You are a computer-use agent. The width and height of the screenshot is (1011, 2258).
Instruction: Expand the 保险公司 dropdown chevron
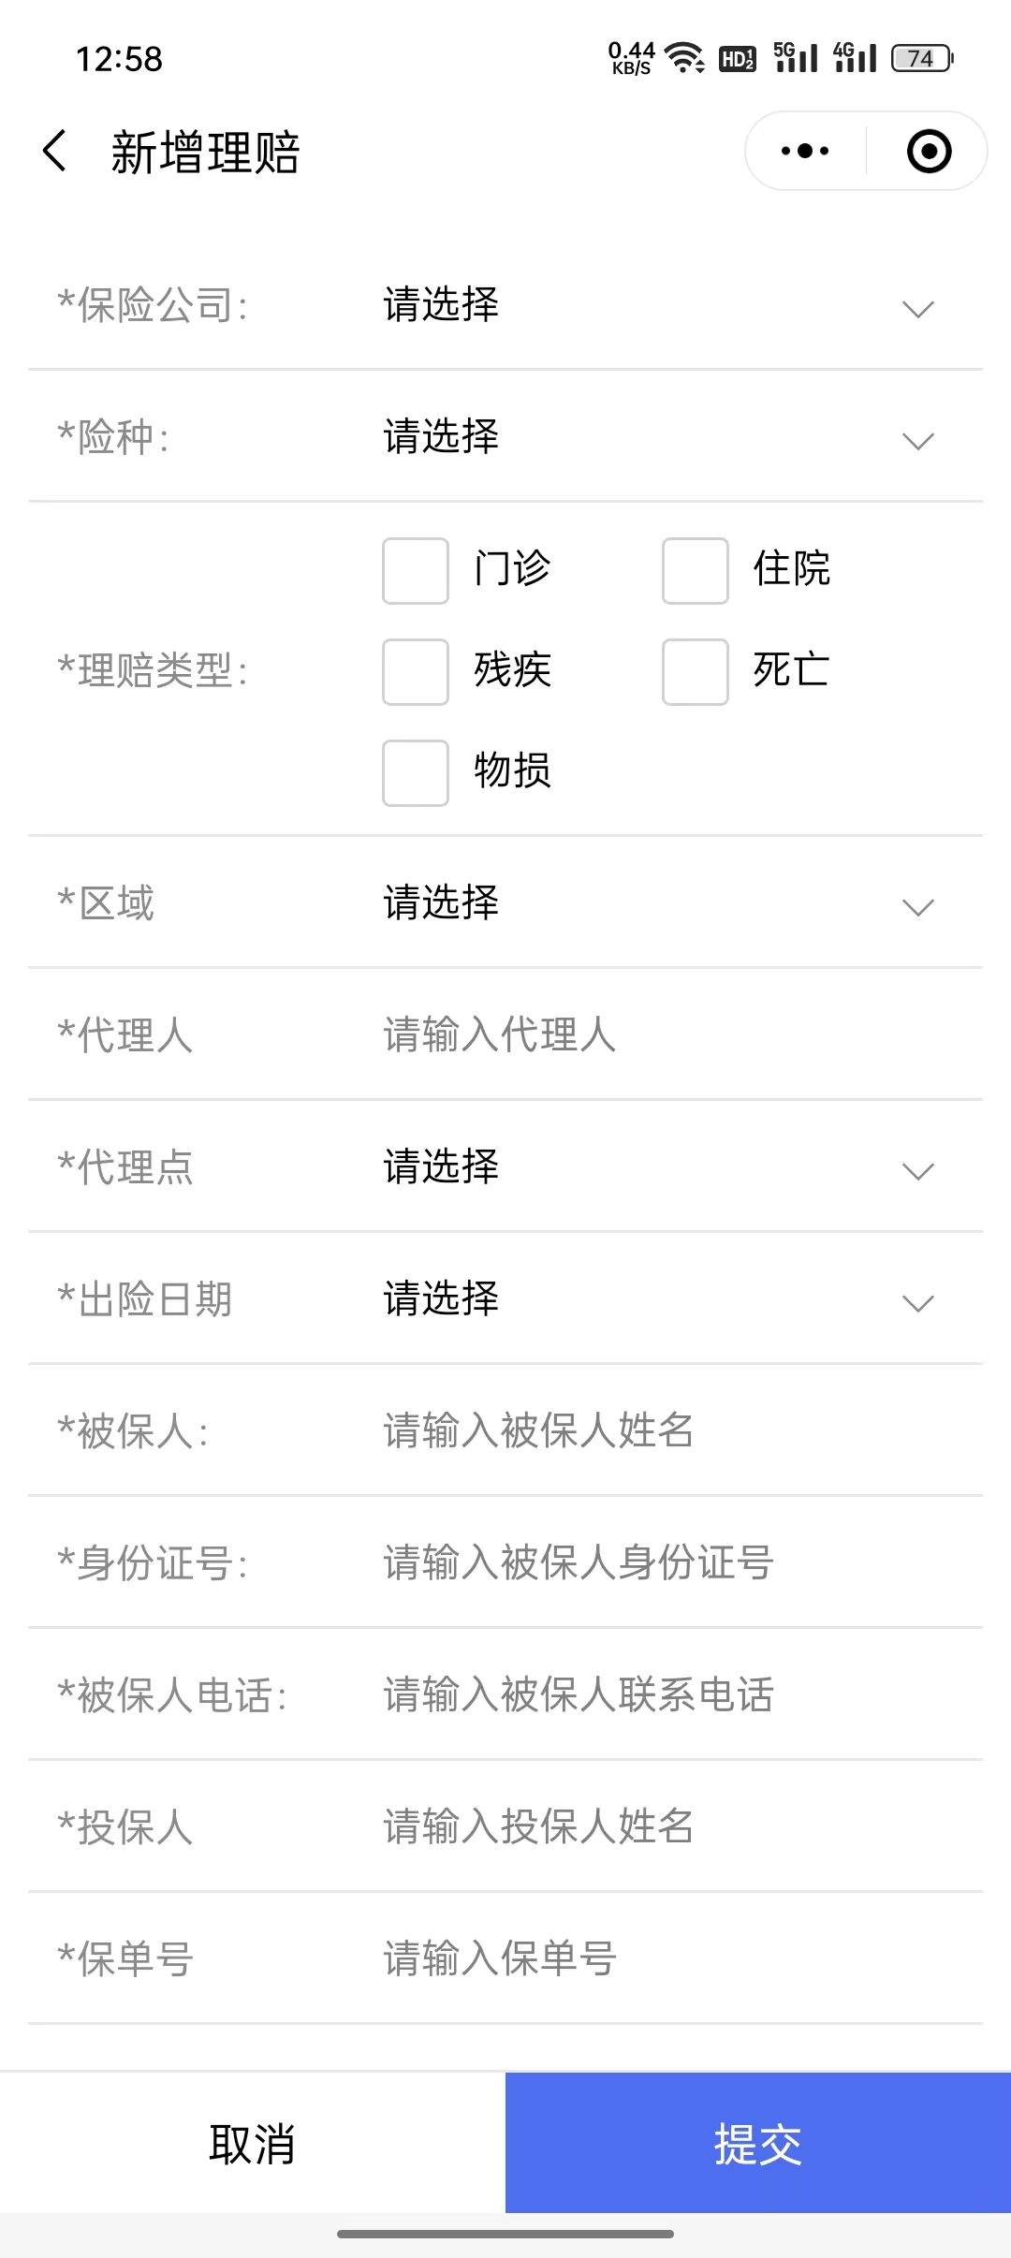pyautogui.click(x=918, y=309)
